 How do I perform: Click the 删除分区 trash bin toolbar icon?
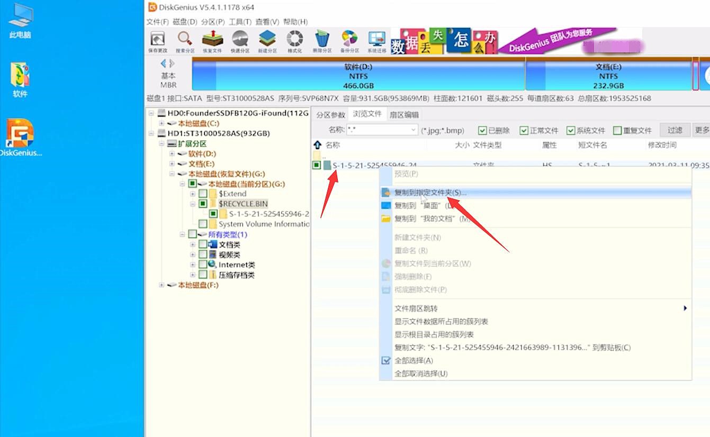click(x=322, y=39)
